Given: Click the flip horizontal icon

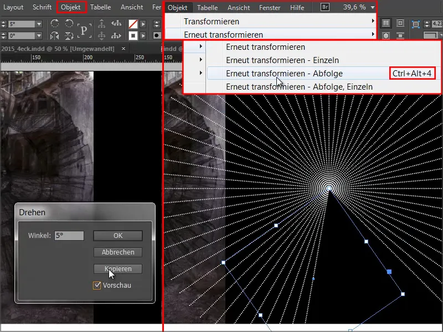Looking at the screenshot, I should click(54, 35).
